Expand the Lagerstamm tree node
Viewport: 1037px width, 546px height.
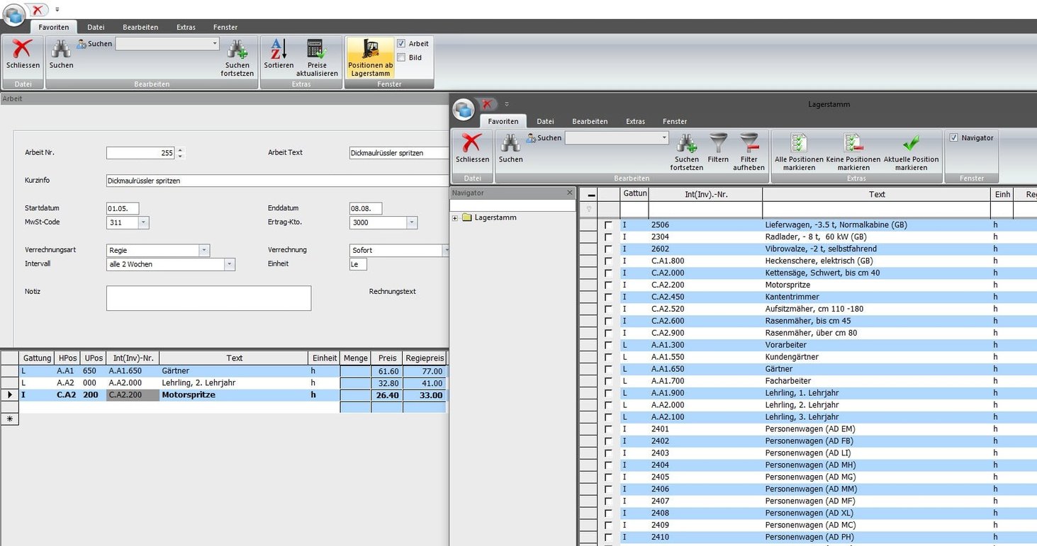455,218
